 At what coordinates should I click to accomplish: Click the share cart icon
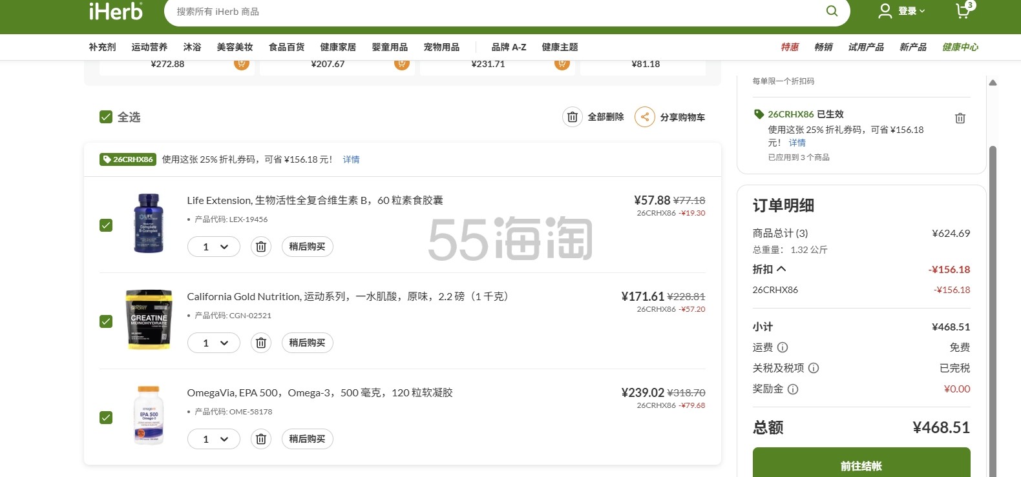click(644, 117)
